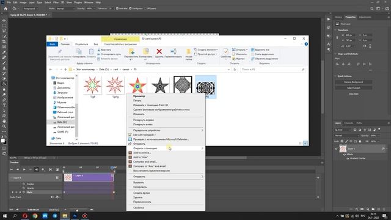The height and width of the screenshot is (220, 391).
Task: Click the Play actions icon in side strip
Action: (x=329, y=19)
